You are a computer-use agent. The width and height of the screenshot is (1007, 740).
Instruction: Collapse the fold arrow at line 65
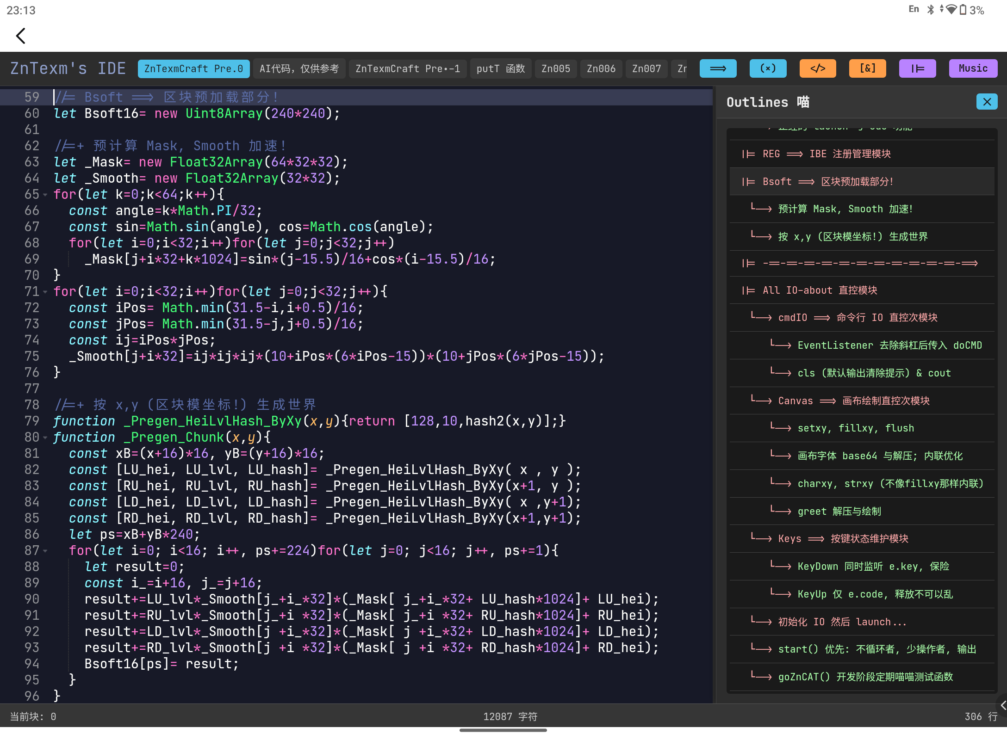click(45, 195)
